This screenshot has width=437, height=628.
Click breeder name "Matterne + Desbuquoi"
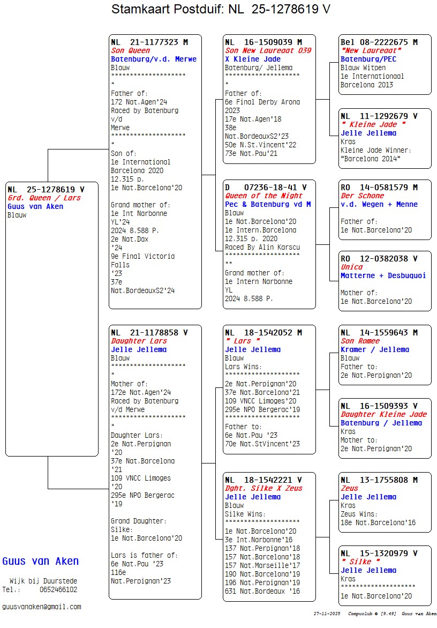[x=383, y=275]
